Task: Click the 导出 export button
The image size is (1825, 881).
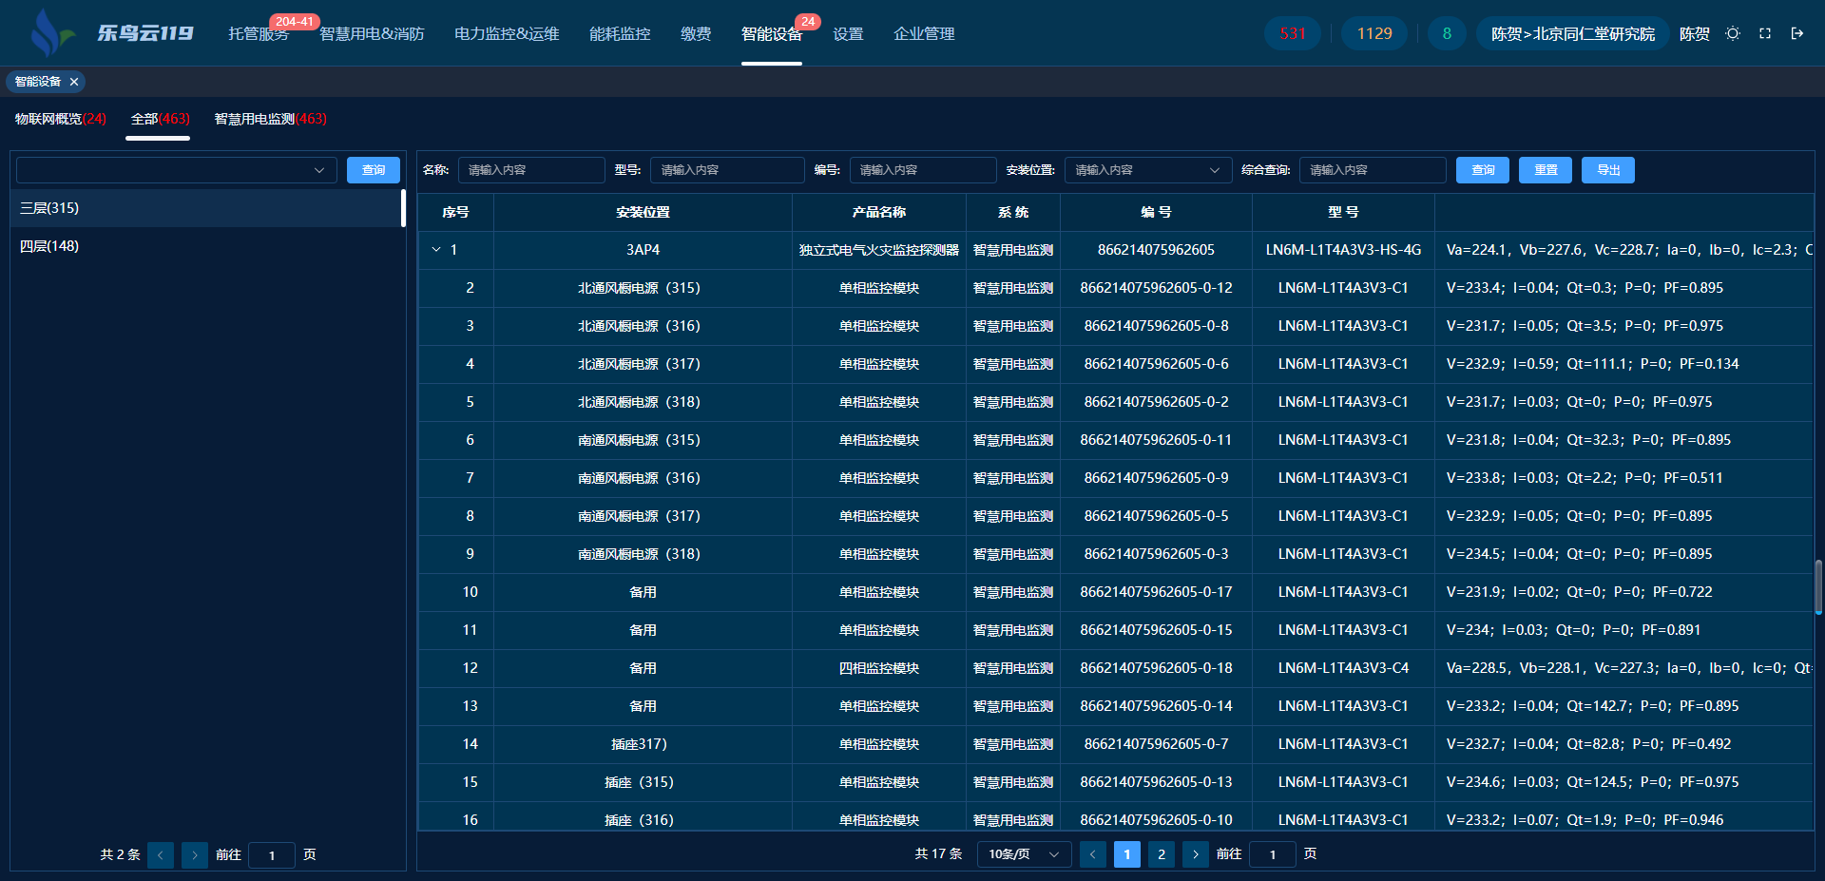Action: pyautogui.click(x=1607, y=170)
